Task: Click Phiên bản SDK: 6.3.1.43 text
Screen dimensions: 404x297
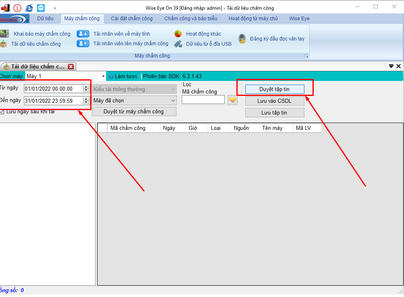Action: pyautogui.click(x=172, y=76)
